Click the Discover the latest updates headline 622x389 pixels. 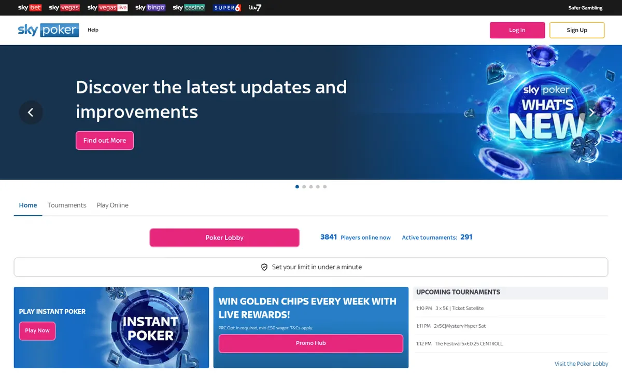(x=211, y=99)
